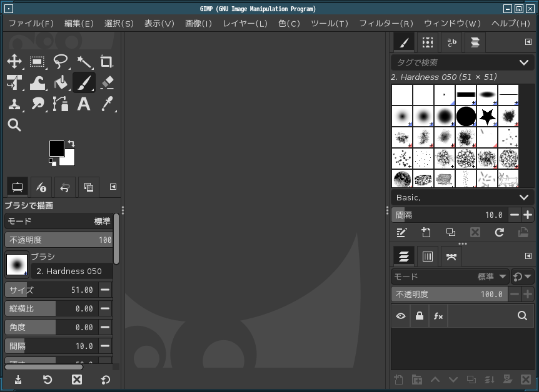The height and width of the screenshot is (392, 539).
Task: Toggle the layer lock icon
Action: click(x=420, y=316)
